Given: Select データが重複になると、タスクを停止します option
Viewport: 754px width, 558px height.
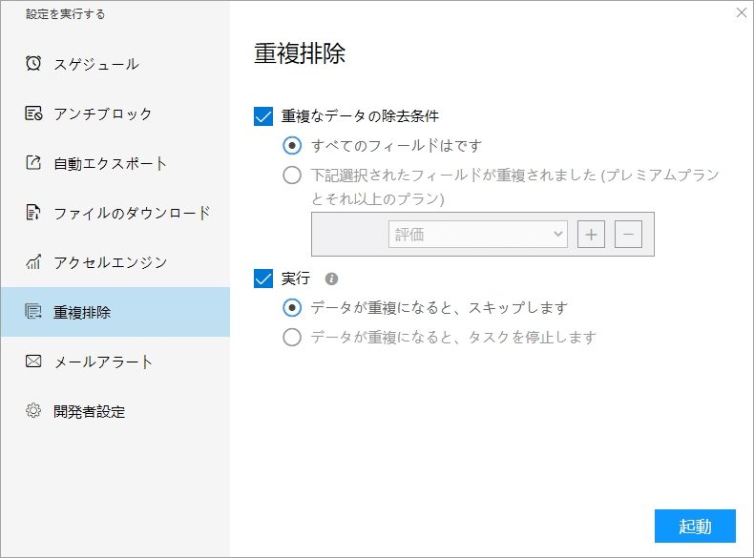Looking at the screenshot, I should pyautogui.click(x=292, y=337).
